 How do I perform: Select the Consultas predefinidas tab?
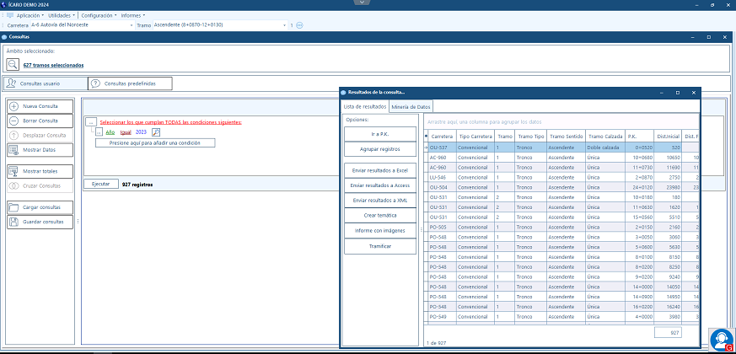[x=130, y=83]
